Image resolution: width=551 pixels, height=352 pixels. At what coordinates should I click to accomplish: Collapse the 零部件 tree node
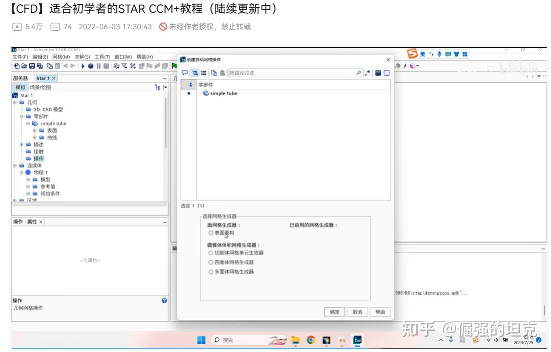[21, 117]
